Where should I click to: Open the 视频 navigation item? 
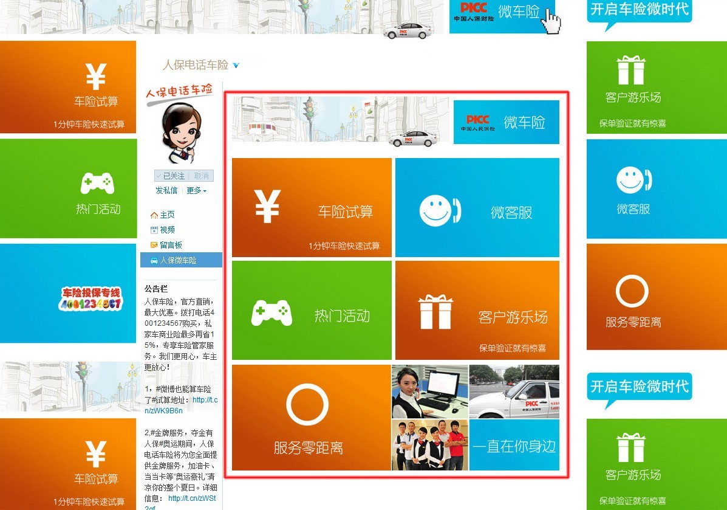point(163,230)
